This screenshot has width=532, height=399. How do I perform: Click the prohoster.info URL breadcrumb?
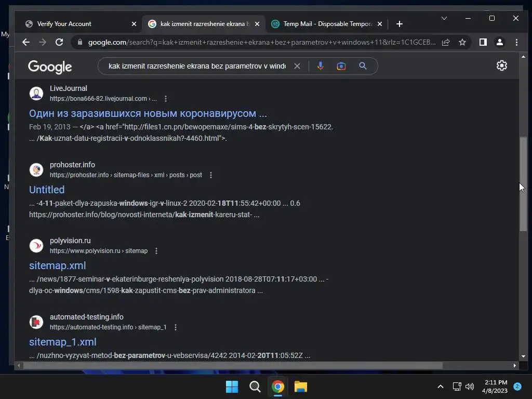pyautogui.click(x=126, y=175)
